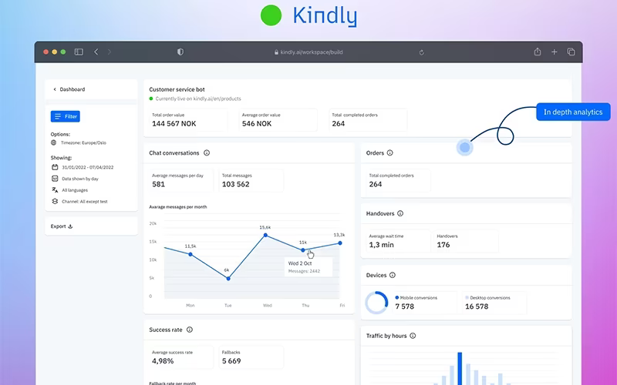Select 'All languages' option text
The height and width of the screenshot is (385, 617).
coord(75,189)
